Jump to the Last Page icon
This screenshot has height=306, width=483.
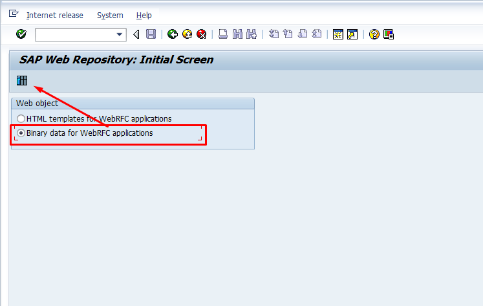(x=317, y=34)
